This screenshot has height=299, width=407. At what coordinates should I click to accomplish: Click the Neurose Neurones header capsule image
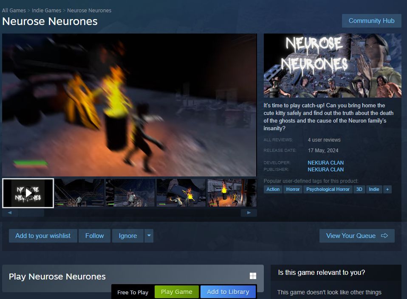coord(333,66)
